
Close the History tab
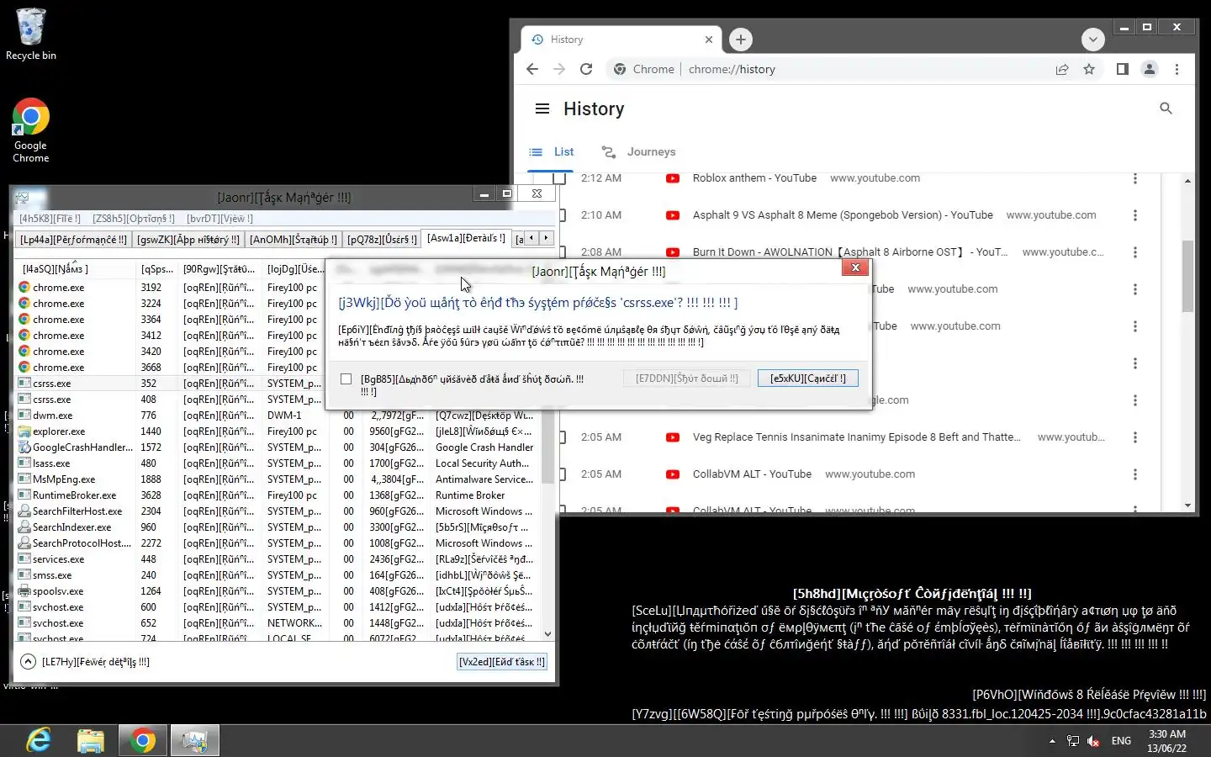point(708,40)
